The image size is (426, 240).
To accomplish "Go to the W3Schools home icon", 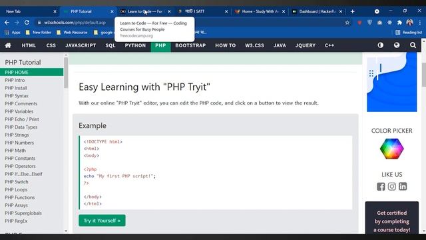I will (8, 45).
